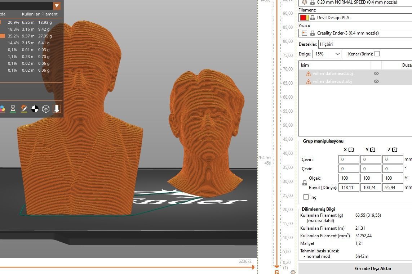This screenshot has width=412, height=274.
Task: Open the Devil Design PLA filament dropdown
Action: pyautogui.click(x=355, y=18)
